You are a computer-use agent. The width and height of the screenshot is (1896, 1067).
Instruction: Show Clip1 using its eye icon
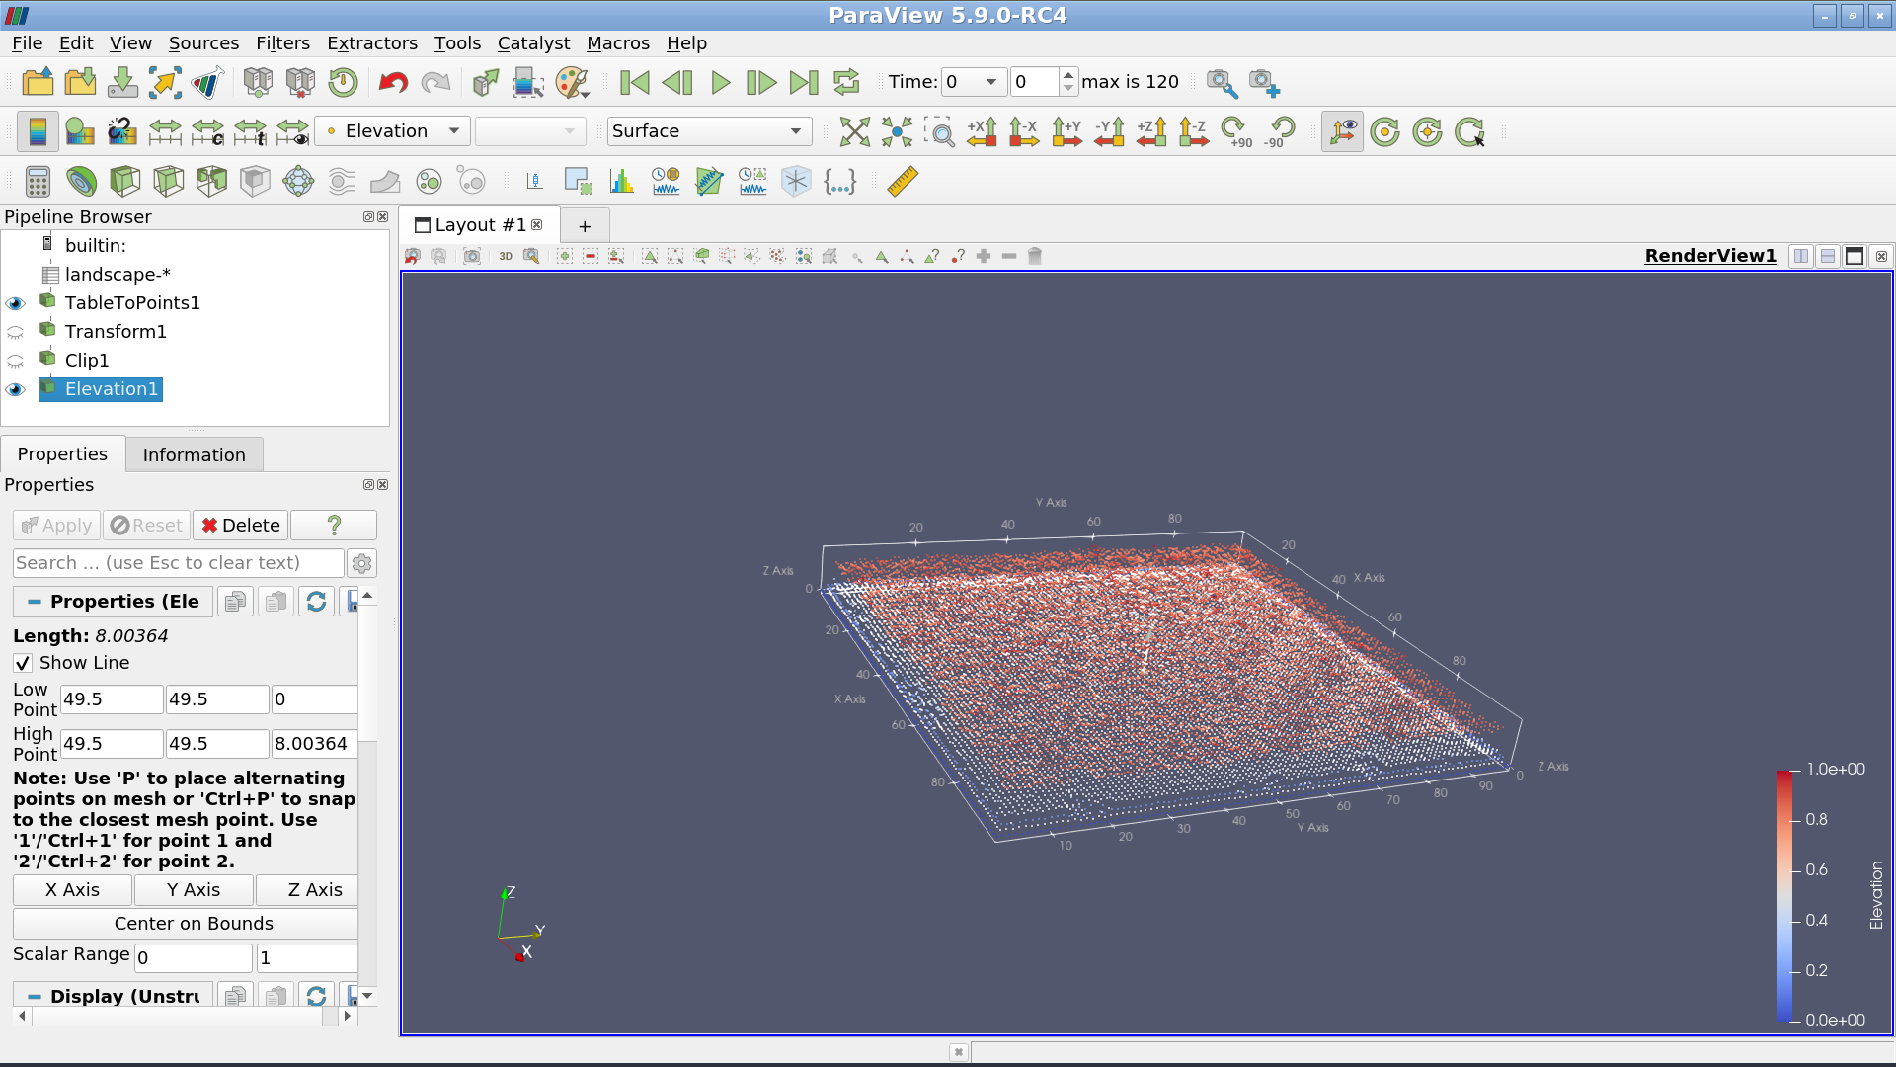[15, 361]
